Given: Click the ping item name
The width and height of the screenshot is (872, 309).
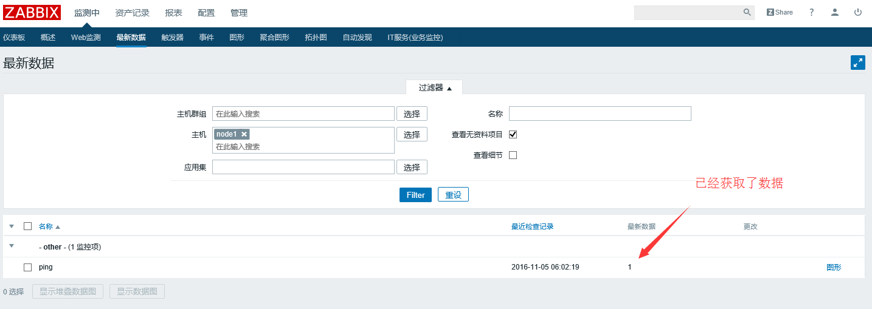Looking at the screenshot, I should click(46, 267).
